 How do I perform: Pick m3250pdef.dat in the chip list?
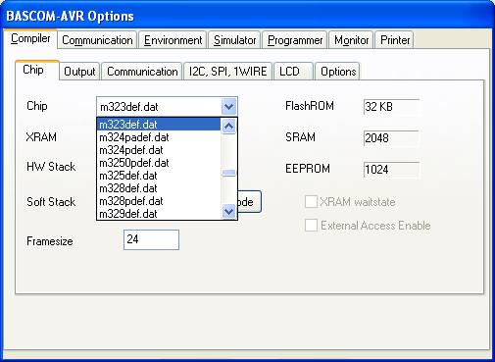tap(159, 163)
